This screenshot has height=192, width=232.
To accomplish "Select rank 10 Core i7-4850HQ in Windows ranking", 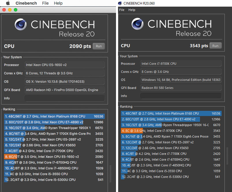I will click(171, 165).
